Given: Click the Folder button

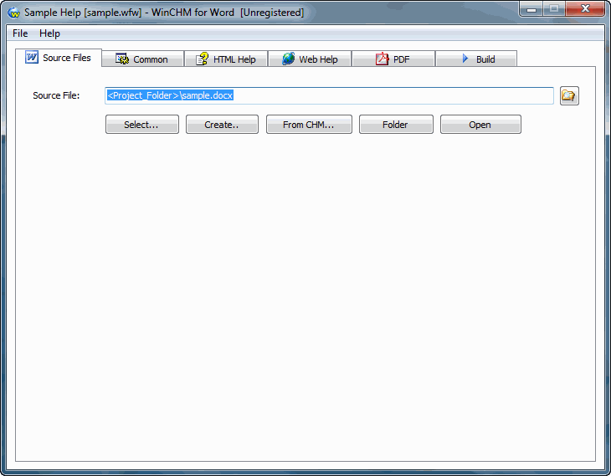Looking at the screenshot, I should [396, 125].
